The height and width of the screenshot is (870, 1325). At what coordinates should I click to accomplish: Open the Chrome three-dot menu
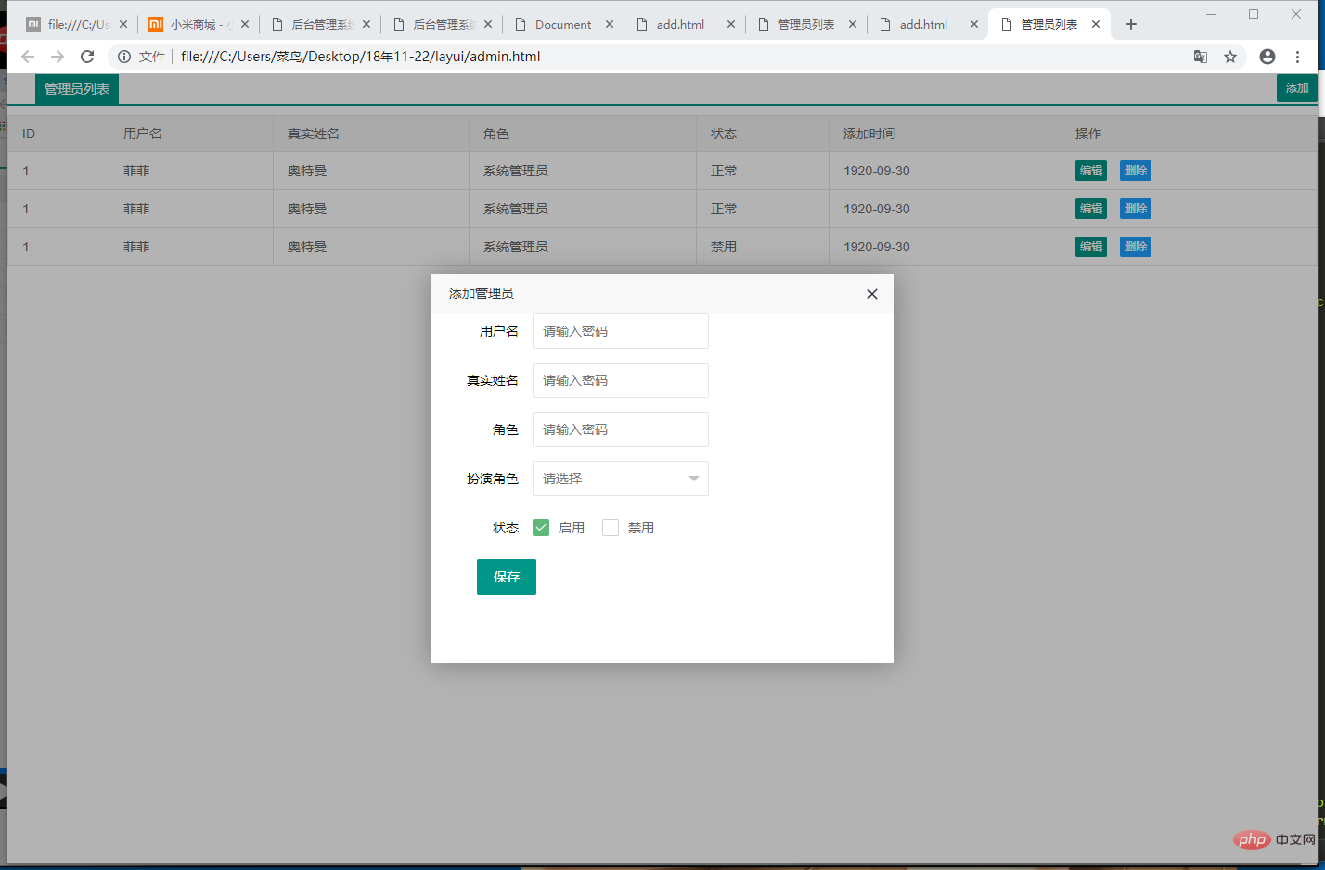[x=1298, y=57]
